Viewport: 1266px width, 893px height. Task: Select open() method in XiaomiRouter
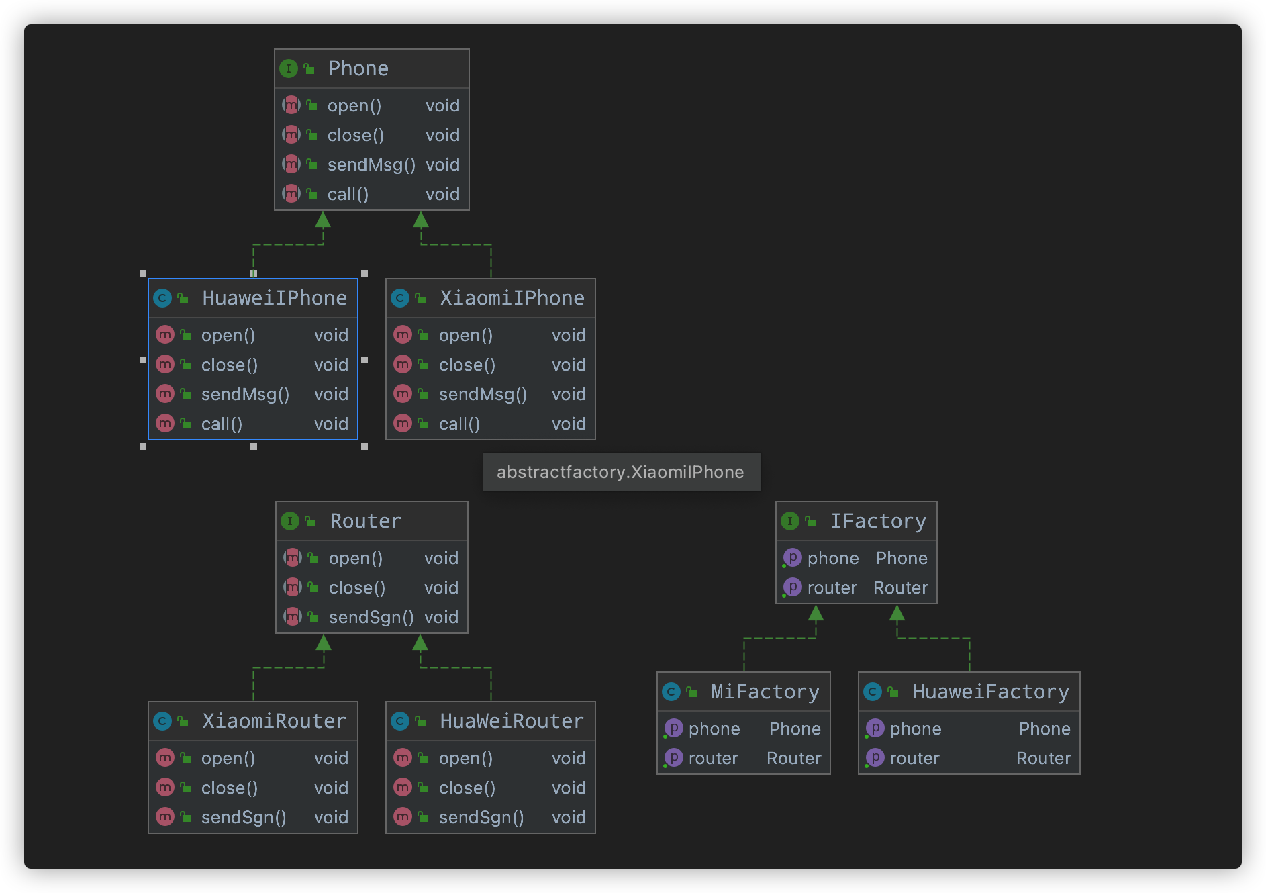[253, 758]
